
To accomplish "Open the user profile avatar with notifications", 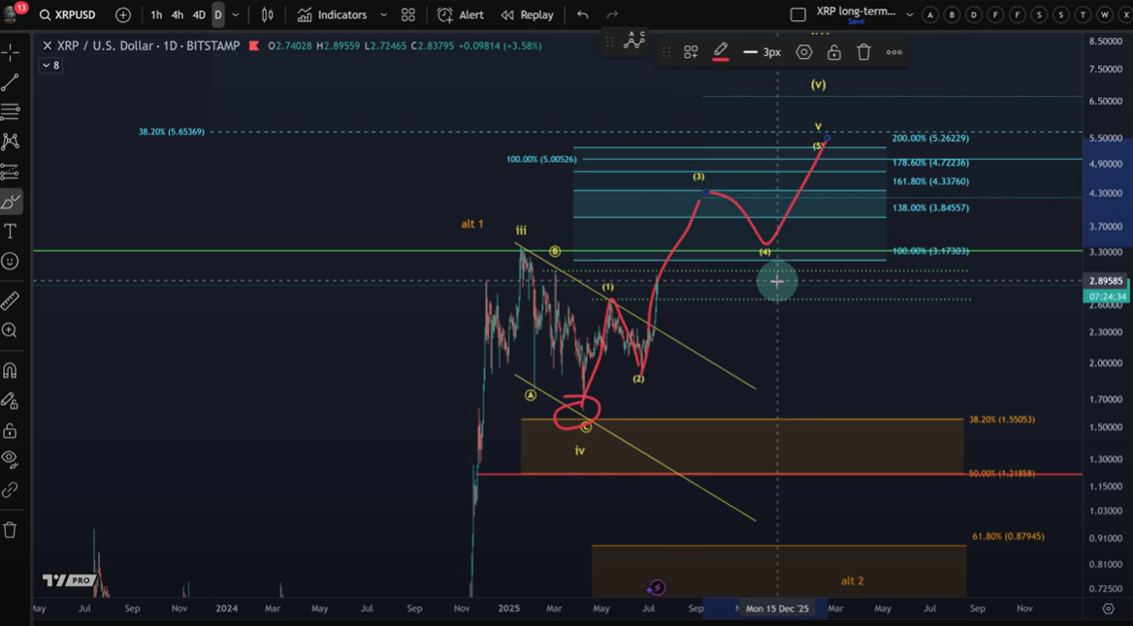I will pos(12,13).
